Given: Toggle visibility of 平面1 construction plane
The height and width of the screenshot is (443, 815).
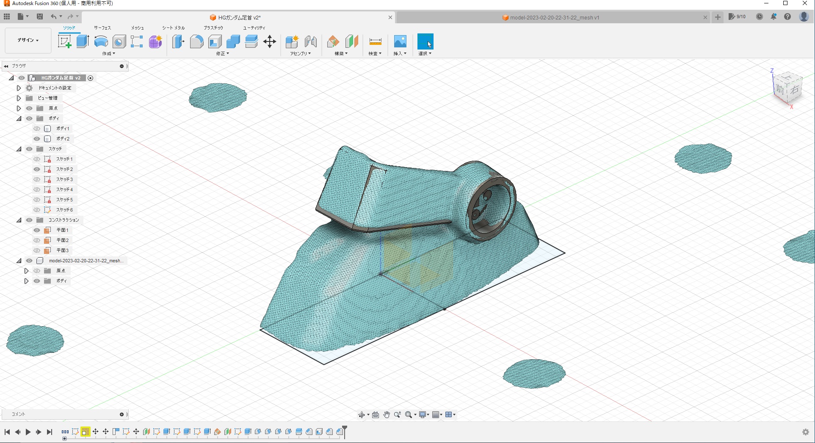Looking at the screenshot, I should (37, 230).
